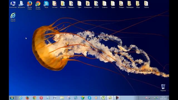The height and width of the screenshot is (100, 178).
Task: Select the Internet Explorer desktop icon
Action: [13, 17]
